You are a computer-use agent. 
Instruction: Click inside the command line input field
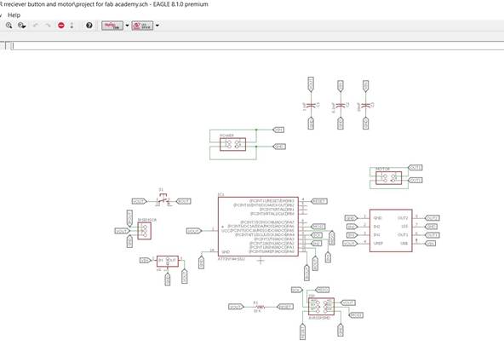pos(257,46)
